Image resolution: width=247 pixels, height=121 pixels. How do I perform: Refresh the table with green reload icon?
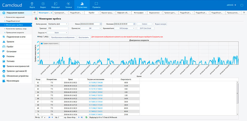pos(86,117)
